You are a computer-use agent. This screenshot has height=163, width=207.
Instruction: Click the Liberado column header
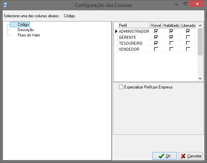point(188,25)
